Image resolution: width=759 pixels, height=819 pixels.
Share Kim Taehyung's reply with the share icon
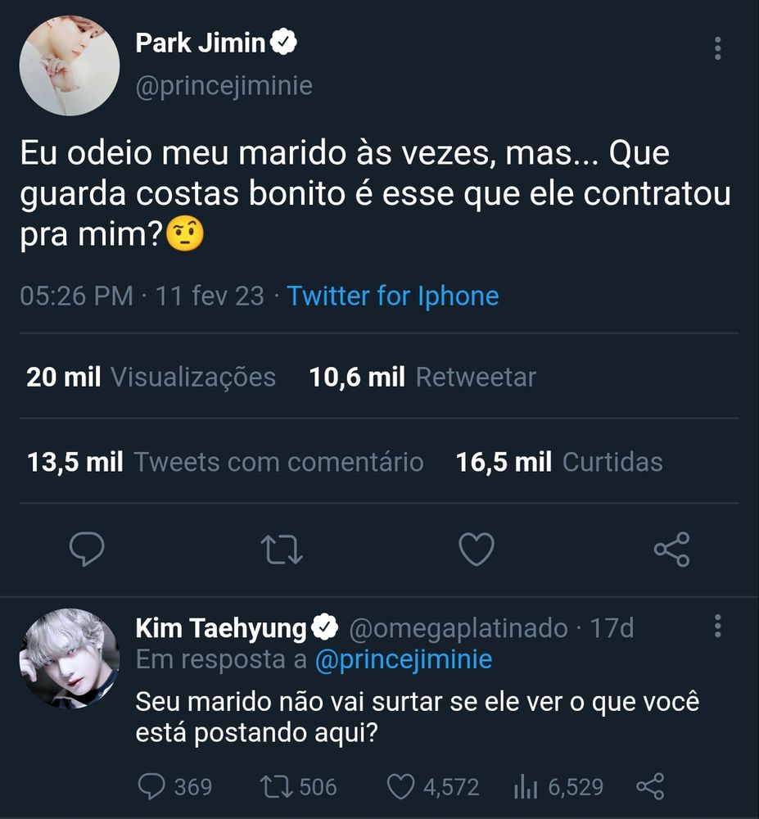pyautogui.click(x=650, y=786)
